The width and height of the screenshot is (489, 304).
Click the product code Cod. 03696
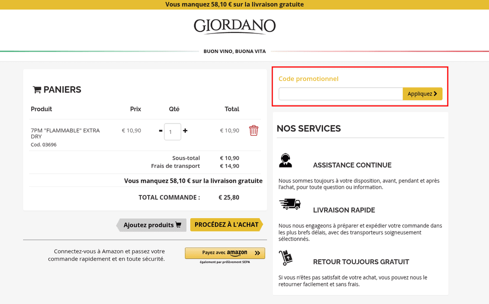43,144
